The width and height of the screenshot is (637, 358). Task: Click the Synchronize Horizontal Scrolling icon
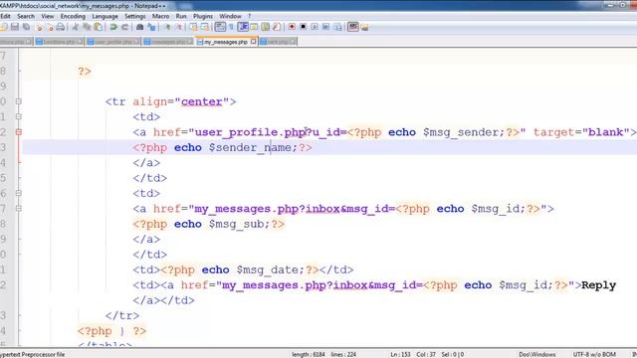coord(205,27)
